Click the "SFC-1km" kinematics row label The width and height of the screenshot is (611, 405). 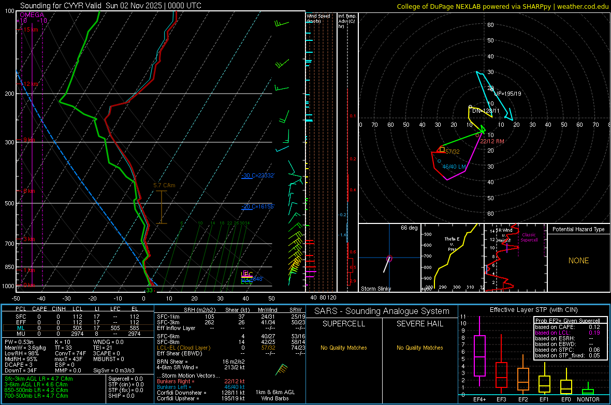click(x=168, y=317)
